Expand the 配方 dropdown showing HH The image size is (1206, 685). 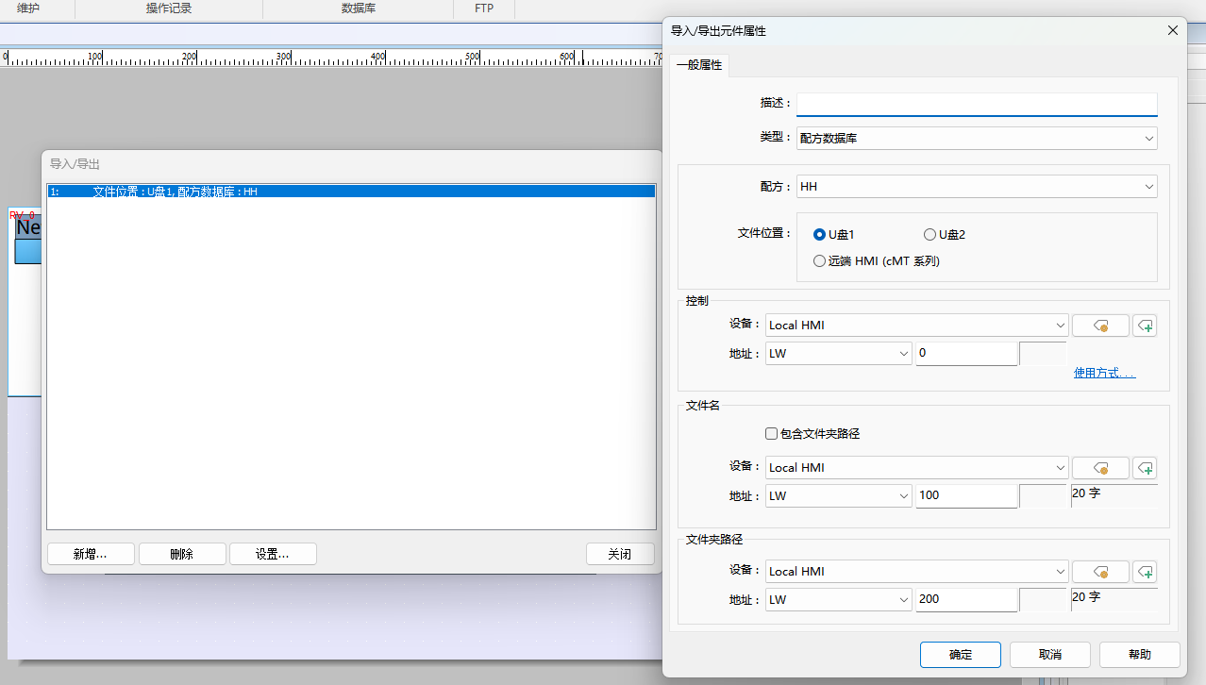977,187
